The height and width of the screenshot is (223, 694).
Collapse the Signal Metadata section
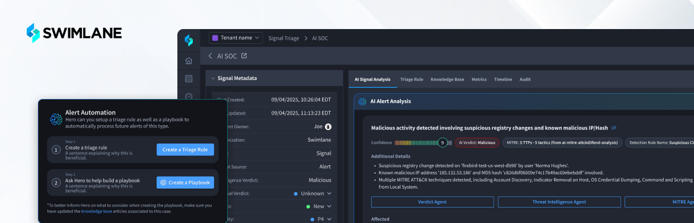pos(214,78)
